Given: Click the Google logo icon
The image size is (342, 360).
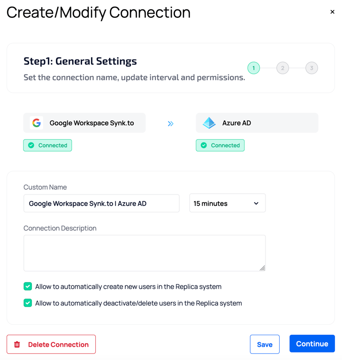Looking at the screenshot, I should coord(37,123).
